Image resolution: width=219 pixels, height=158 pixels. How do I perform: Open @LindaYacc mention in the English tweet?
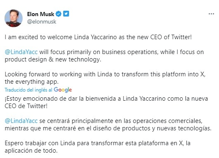21,52
